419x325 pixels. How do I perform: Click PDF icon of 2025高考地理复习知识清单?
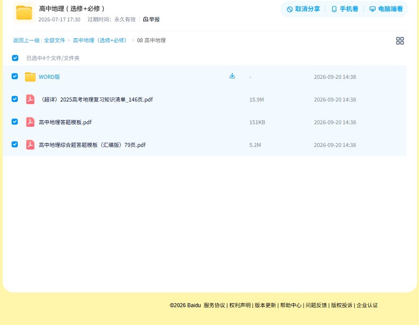[30, 99]
